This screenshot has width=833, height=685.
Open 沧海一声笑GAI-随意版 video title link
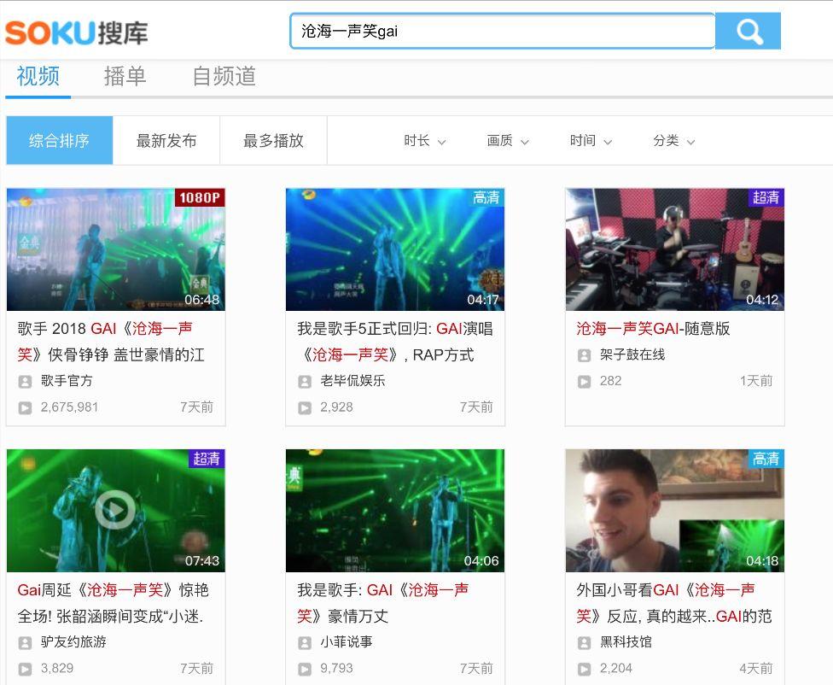653,329
